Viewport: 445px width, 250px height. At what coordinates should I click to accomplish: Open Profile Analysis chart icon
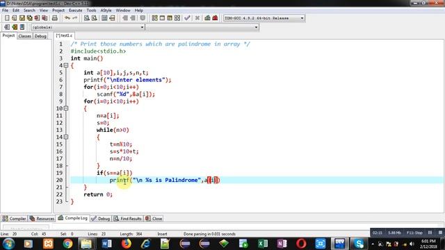pos(207,18)
